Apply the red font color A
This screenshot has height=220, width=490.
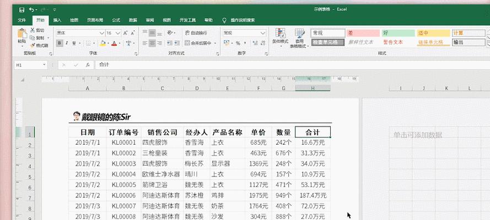[x=114, y=43]
